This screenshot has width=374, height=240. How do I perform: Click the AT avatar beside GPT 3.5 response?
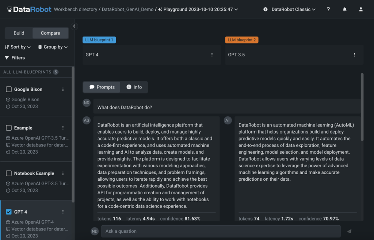coord(228,120)
